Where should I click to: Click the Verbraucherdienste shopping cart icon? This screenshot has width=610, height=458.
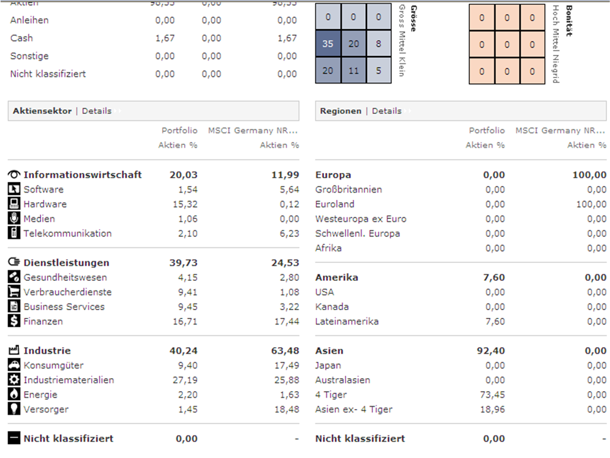pyautogui.click(x=14, y=292)
